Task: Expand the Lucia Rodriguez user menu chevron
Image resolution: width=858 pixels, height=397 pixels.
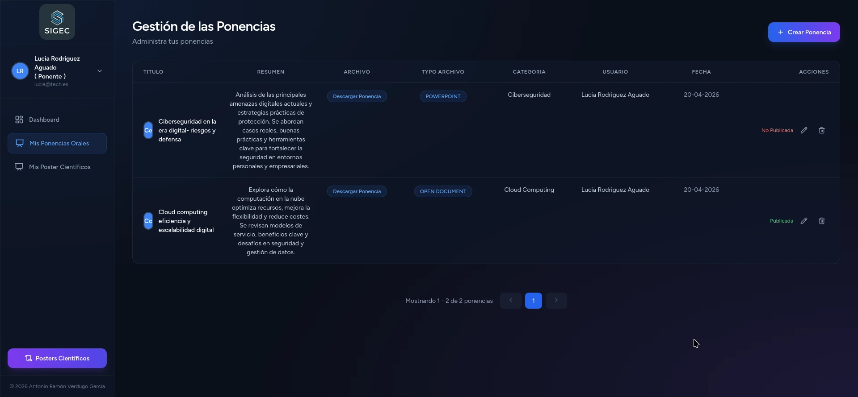Action: pos(100,71)
